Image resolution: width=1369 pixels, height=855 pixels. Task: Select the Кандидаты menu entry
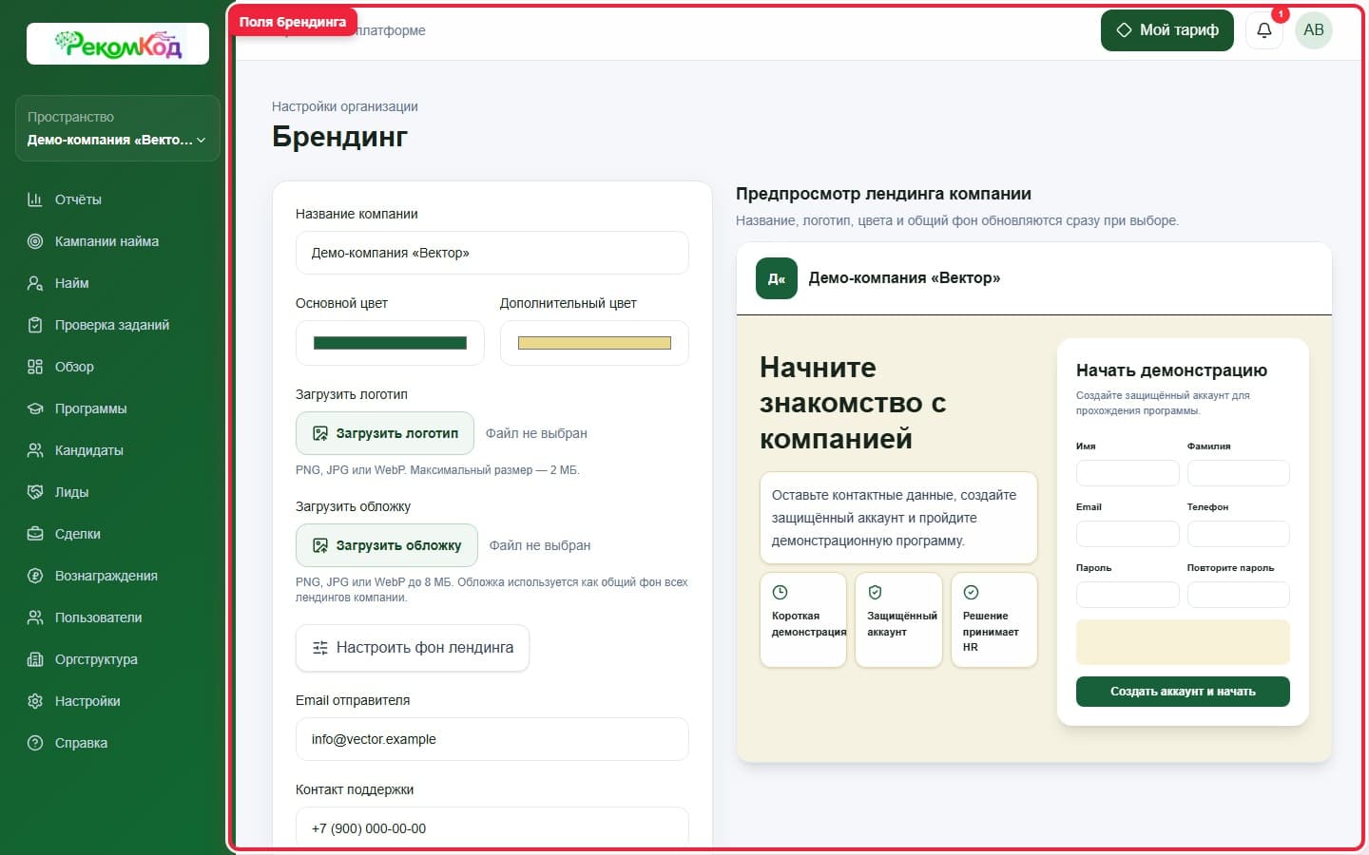[x=118, y=450]
